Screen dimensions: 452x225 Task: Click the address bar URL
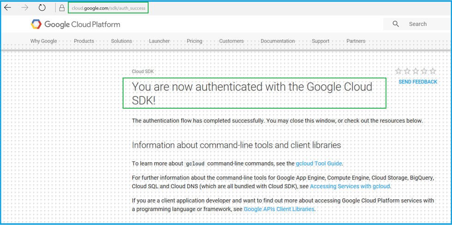tap(108, 8)
